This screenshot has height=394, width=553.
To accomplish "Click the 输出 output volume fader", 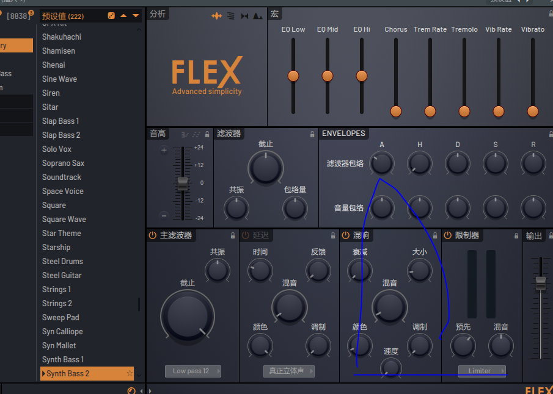I will (x=541, y=284).
